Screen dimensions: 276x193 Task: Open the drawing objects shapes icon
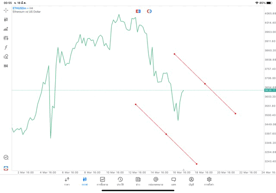(6, 57)
